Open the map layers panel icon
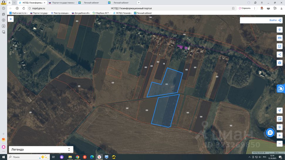This screenshot has height=160, width=285. point(279,30)
